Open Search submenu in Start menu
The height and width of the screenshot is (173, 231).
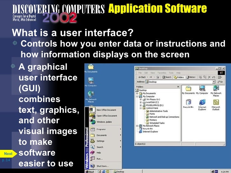coord(105,147)
